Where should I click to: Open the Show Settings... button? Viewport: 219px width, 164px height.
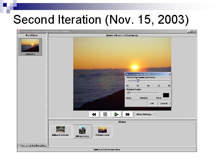[x=144, y=114]
